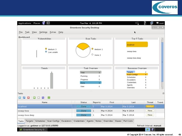This screenshot has height=136, width=182.
Task: Switch to the Schedules tab
Action: pyautogui.click(x=40, y=121)
